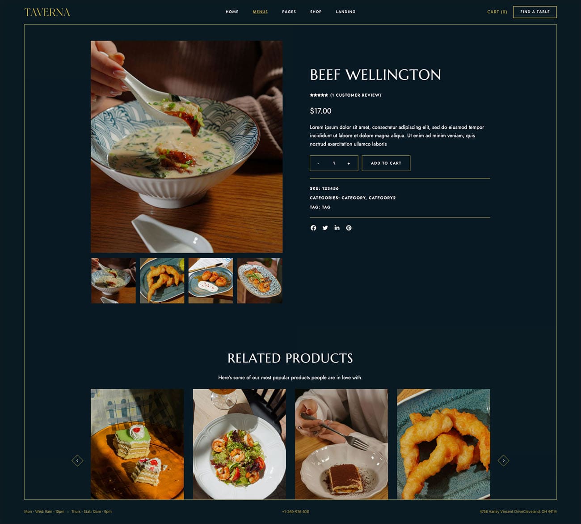Viewport: 581px width, 524px height.
Task: Share product on Facebook icon
Action: click(x=313, y=228)
